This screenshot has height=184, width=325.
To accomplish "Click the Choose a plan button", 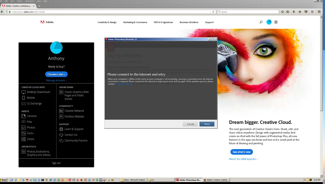I will [56, 74].
